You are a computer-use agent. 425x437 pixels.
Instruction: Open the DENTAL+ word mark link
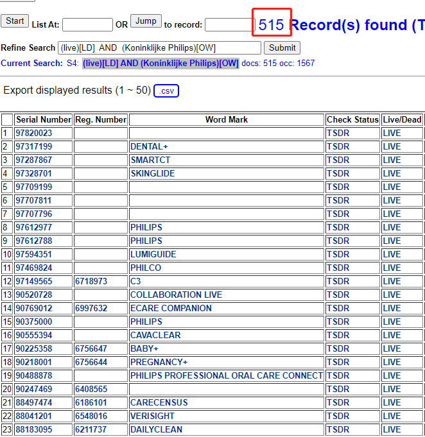pyautogui.click(x=149, y=147)
